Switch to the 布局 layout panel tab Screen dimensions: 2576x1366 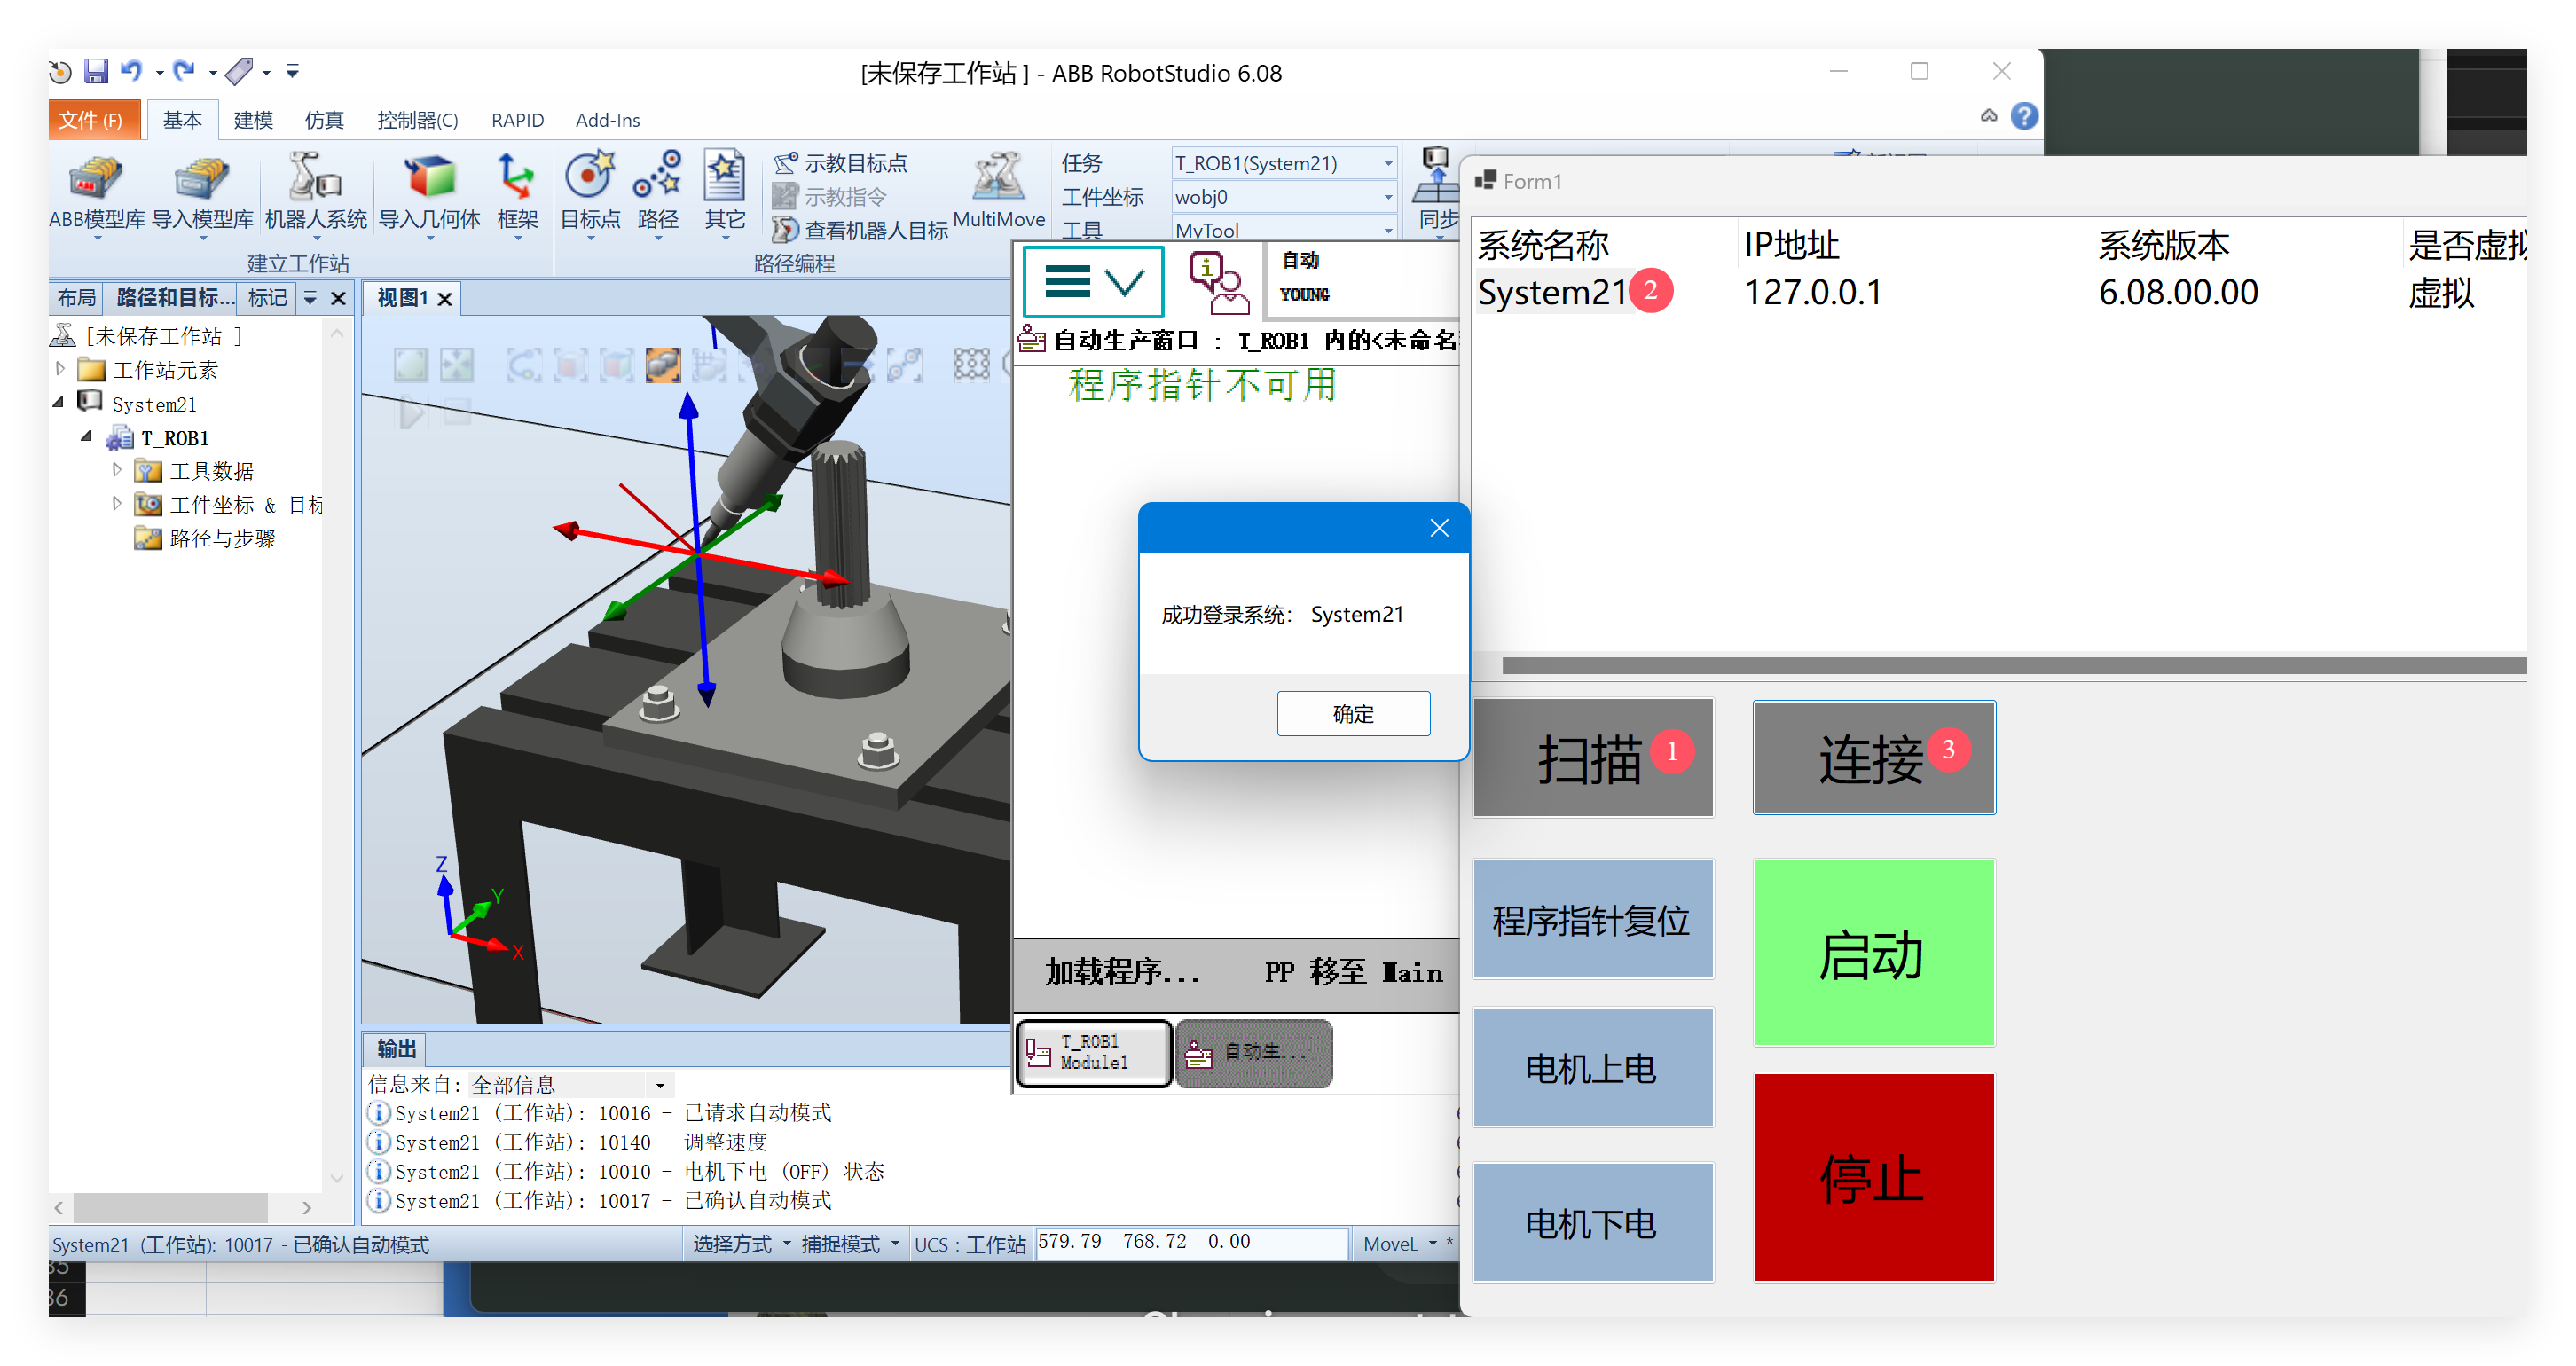[76, 298]
